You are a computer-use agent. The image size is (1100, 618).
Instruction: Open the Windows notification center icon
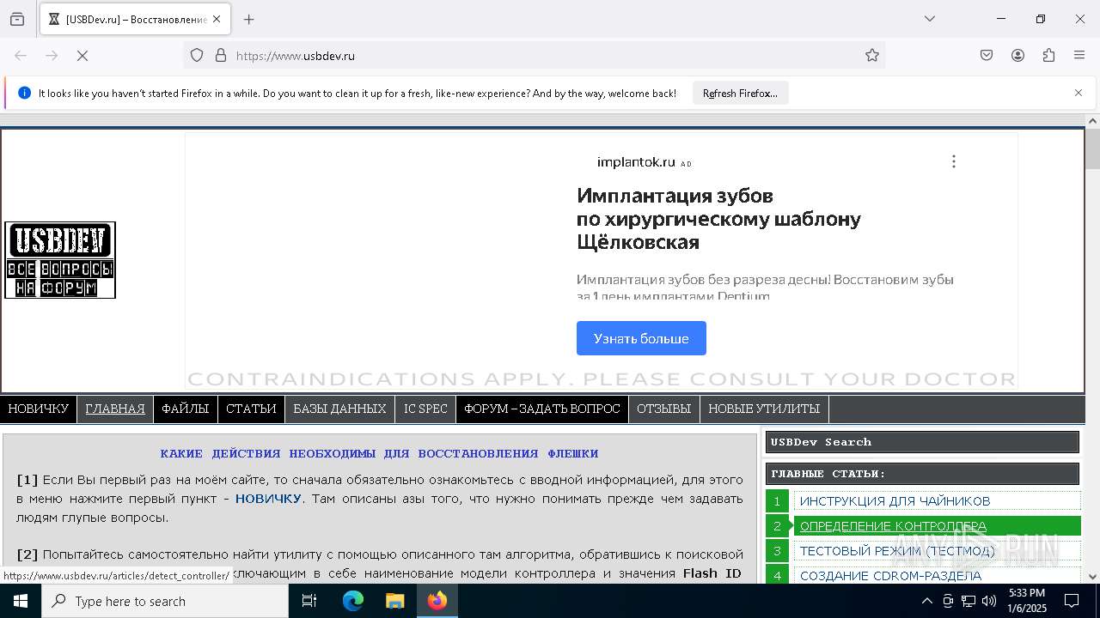point(1072,601)
